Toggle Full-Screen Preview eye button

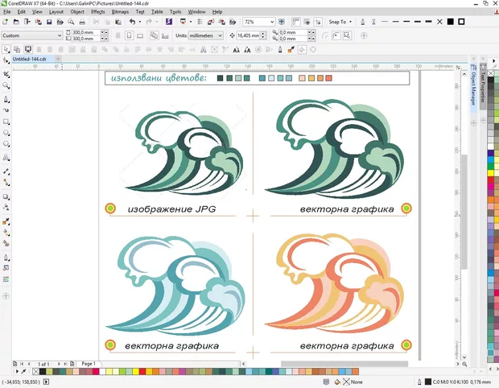(x=307, y=22)
